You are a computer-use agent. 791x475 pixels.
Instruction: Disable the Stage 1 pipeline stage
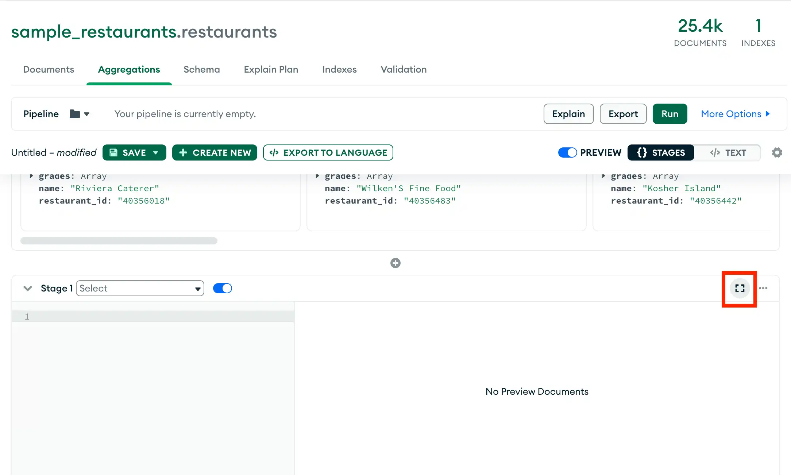pyautogui.click(x=223, y=288)
